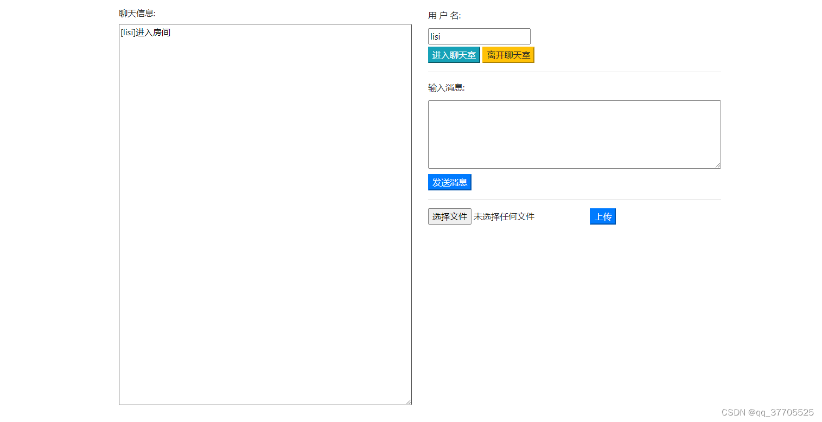Image resolution: width=822 pixels, height=422 pixels.
Task: Click the 输入消息: label
Action: click(x=447, y=88)
